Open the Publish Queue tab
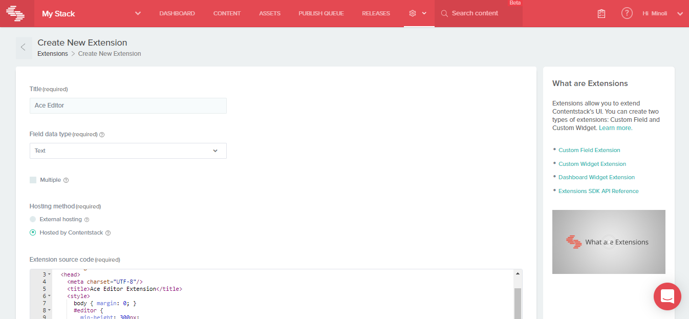The image size is (689, 319). tap(321, 13)
